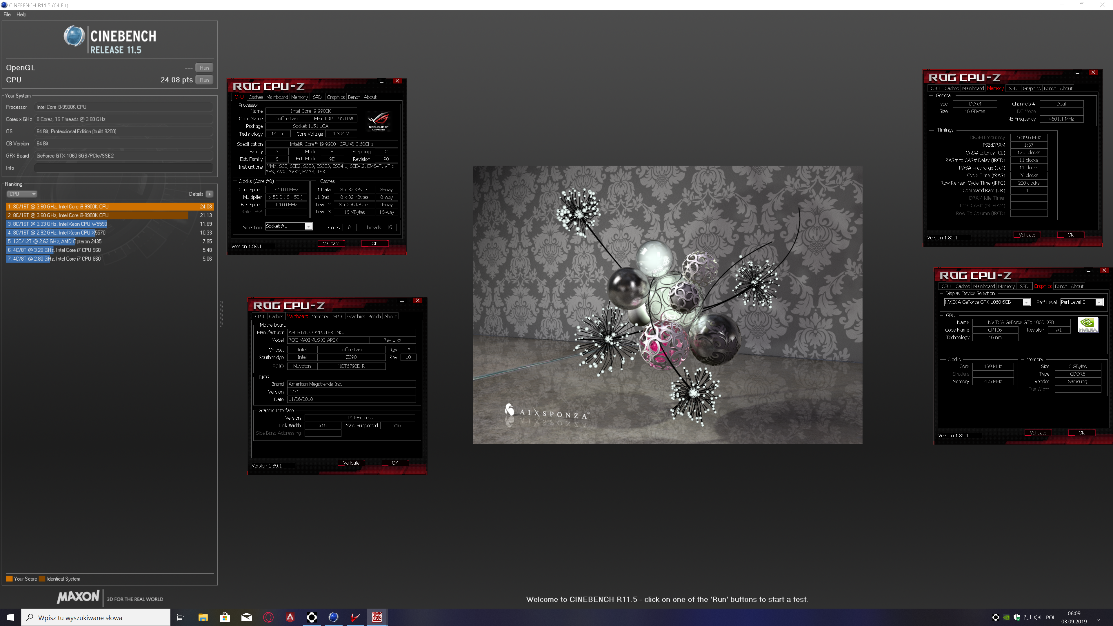Image resolution: width=1113 pixels, height=626 pixels.
Task: Click the Identical System legend swatch
Action: tap(42, 579)
